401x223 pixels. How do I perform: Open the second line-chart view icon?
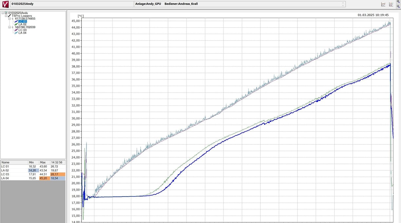[x=391, y=4]
